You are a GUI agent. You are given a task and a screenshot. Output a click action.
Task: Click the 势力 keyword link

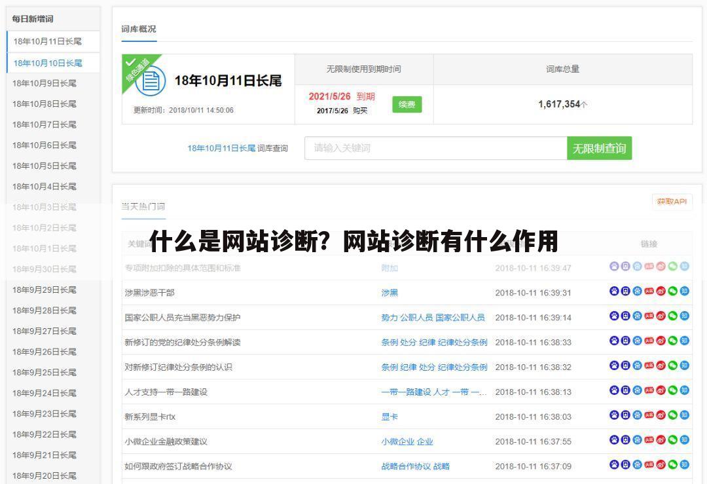390,318
